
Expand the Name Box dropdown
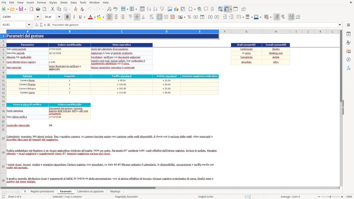(29, 25)
